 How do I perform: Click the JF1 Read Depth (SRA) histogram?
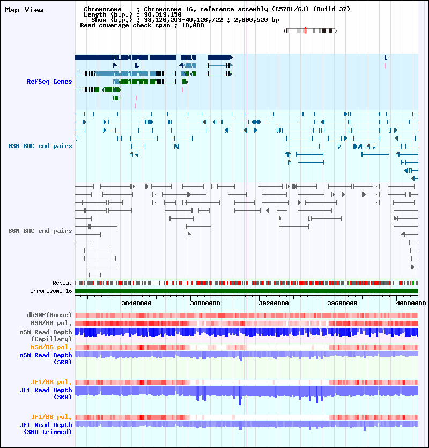[x=247, y=395]
